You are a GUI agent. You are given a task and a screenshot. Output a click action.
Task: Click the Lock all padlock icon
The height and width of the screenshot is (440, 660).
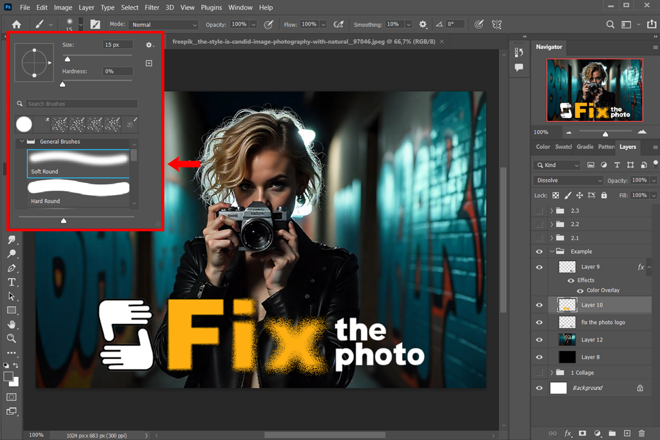(604, 195)
